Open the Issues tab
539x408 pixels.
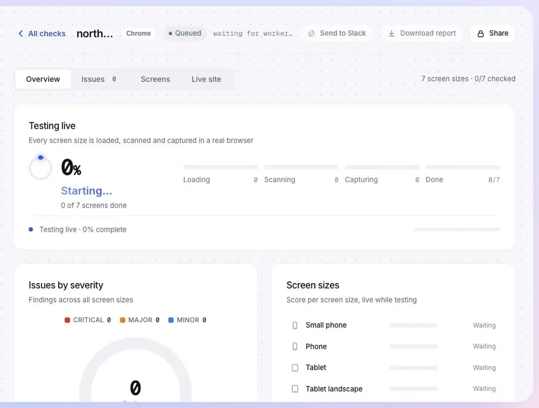tap(98, 79)
